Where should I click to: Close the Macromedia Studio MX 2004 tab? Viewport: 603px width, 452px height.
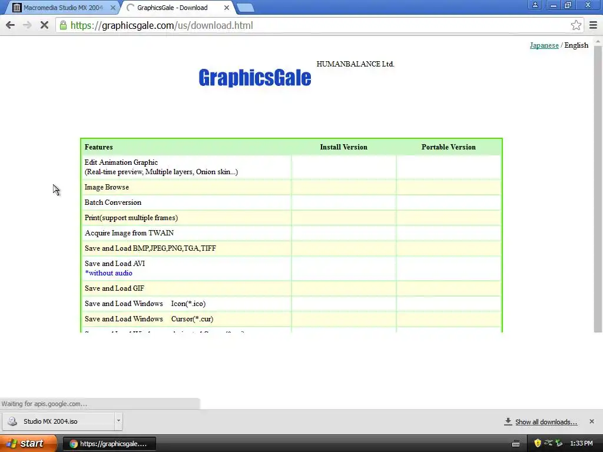[x=112, y=8]
